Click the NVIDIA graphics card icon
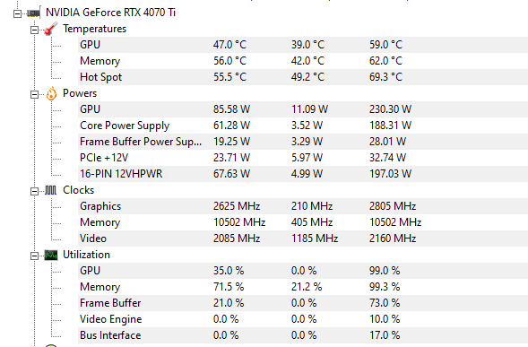This screenshot has width=528, height=347. click(x=34, y=13)
